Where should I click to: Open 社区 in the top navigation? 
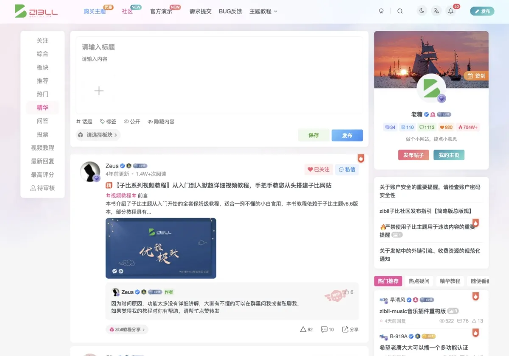point(127,11)
